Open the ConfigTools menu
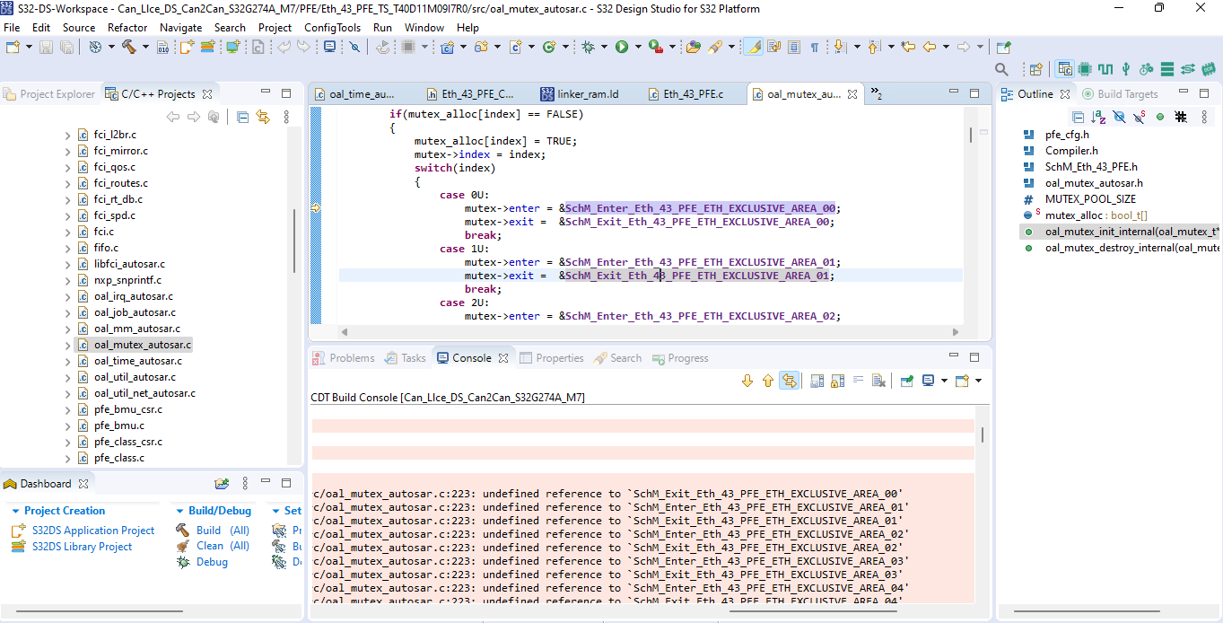1223x623 pixels. coord(332,27)
